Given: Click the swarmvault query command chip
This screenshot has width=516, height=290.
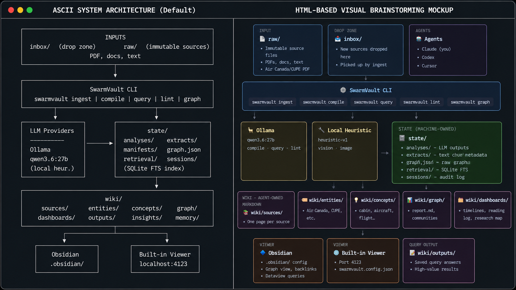Looking at the screenshot, I should pyautogui.click(x=373, y=102).
